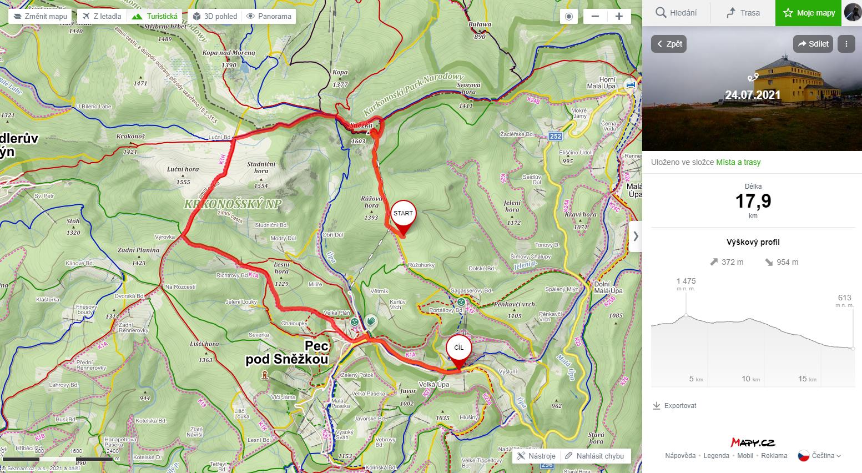Switch to the Trasa route tab

tap(743, 13)
